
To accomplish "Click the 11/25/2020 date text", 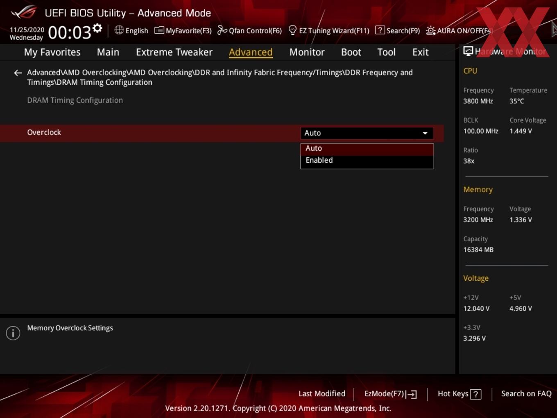I will pyautogui.click(x=27, y=30).
